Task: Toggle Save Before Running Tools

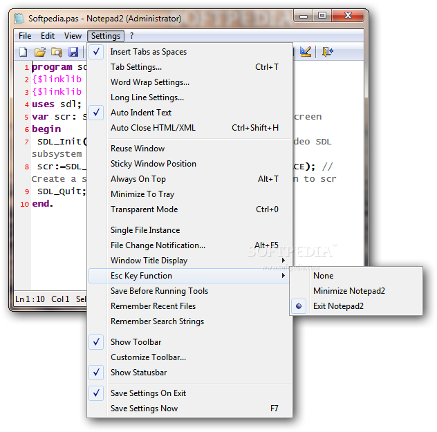Action: point(190,291)
